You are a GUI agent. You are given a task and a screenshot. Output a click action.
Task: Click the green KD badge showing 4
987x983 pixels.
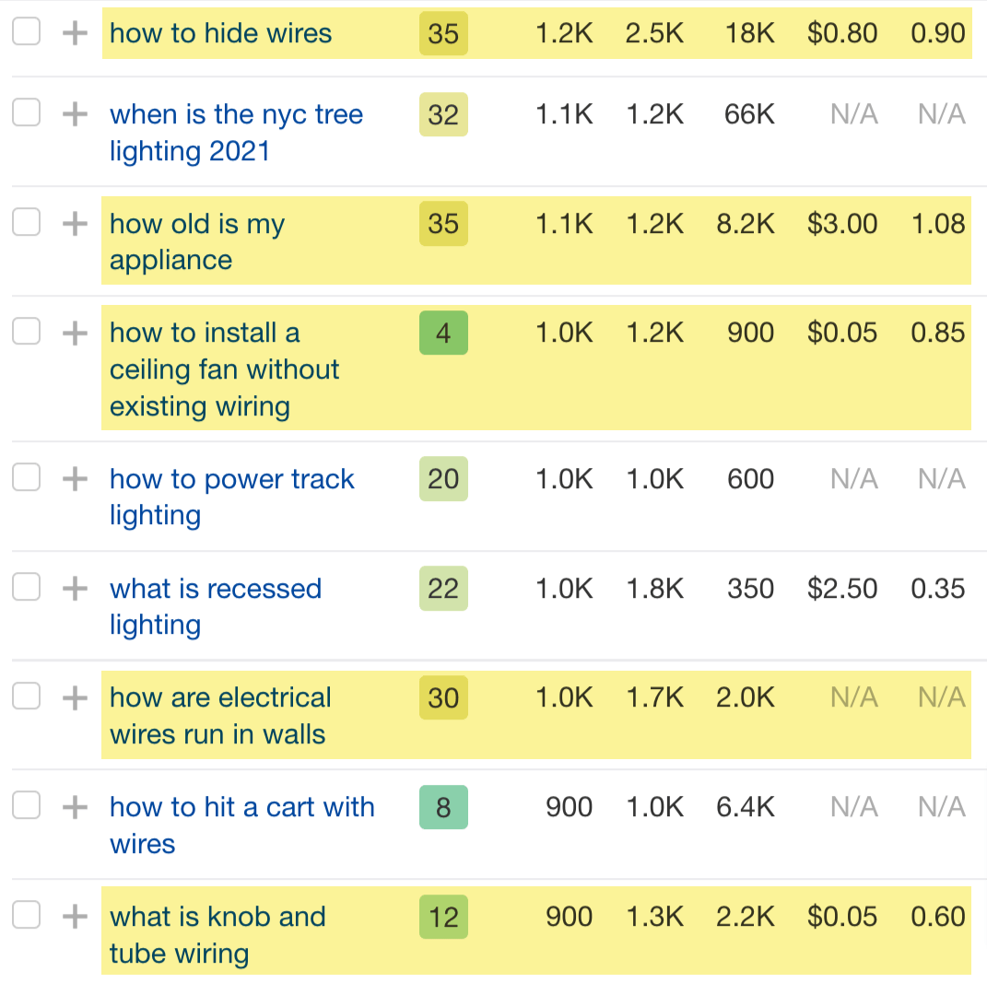(443, 333)
